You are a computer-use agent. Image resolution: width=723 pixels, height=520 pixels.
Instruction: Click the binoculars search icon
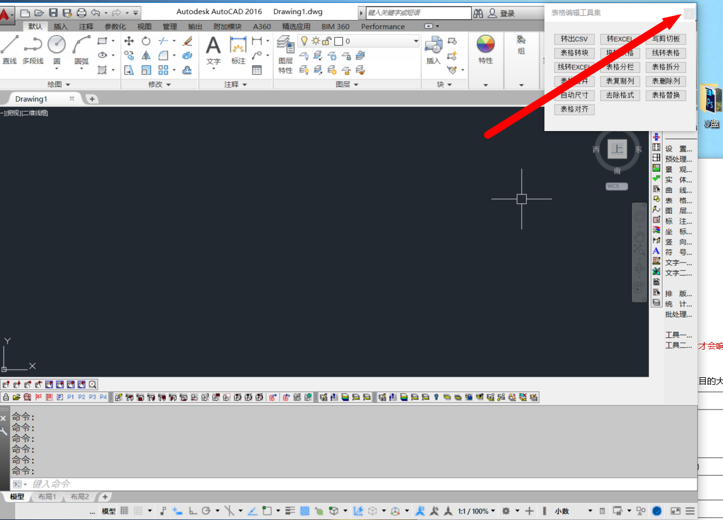479,13
